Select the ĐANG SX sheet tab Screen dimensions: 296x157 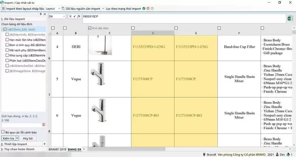pos(74,149)
